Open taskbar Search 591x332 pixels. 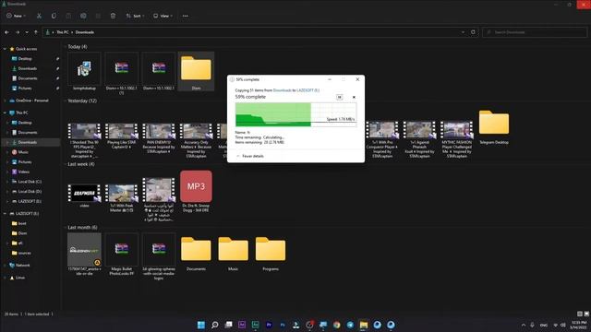[215, 325]
